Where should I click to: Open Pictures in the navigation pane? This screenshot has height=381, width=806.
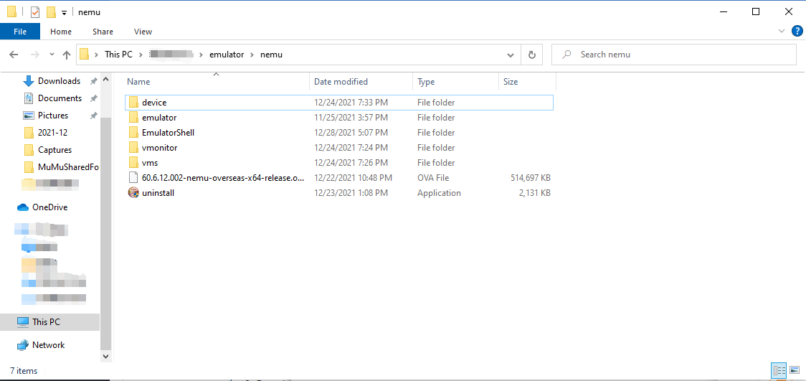(x=53, y=116)
